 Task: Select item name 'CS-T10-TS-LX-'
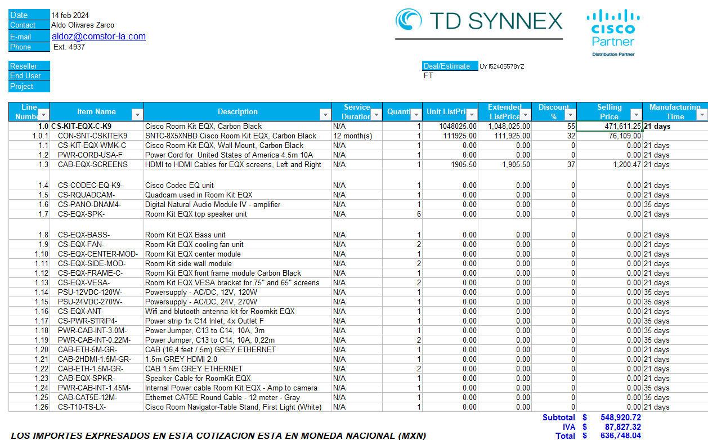click(x=82, y=407)
